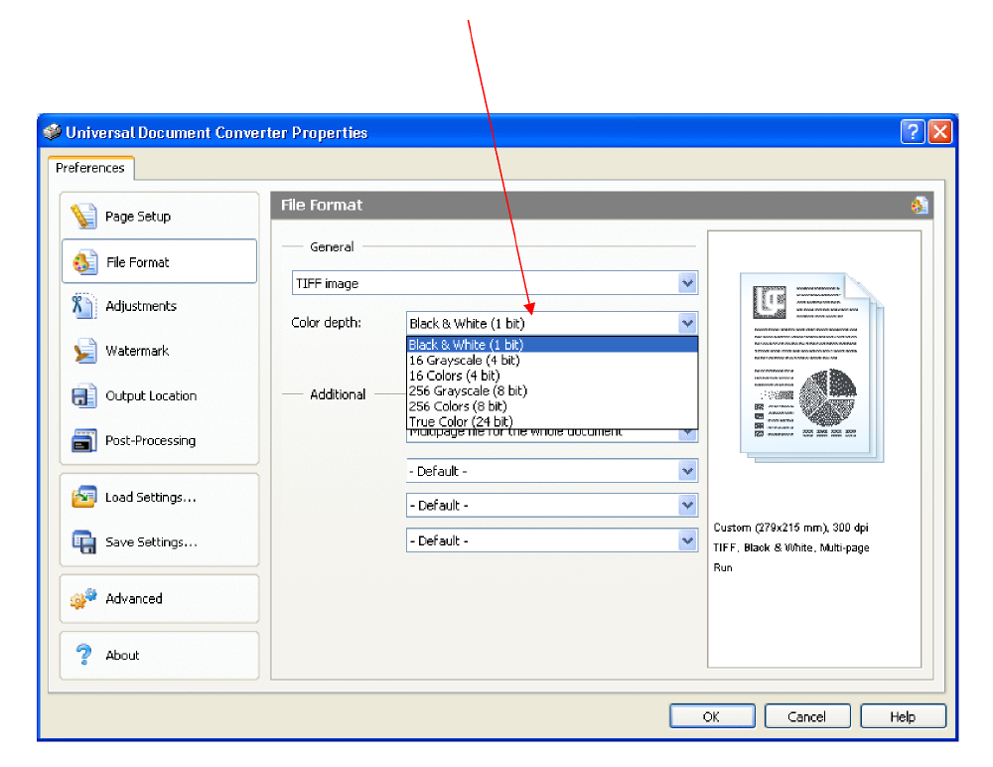
Task: Click the Post-Processing window icon
Action: coord(83,440)
